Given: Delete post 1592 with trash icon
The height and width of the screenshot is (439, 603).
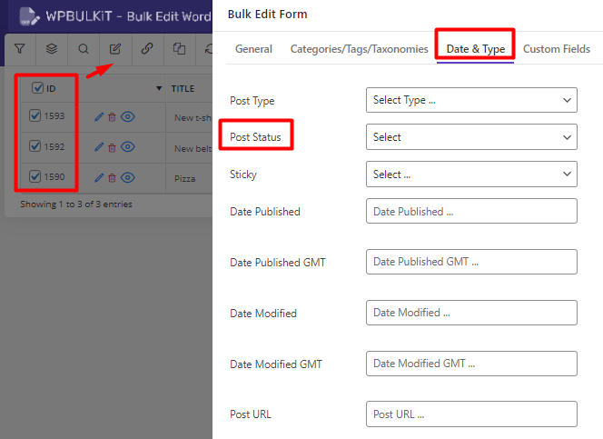Looking at the screenshot, I should click(113, 147).
